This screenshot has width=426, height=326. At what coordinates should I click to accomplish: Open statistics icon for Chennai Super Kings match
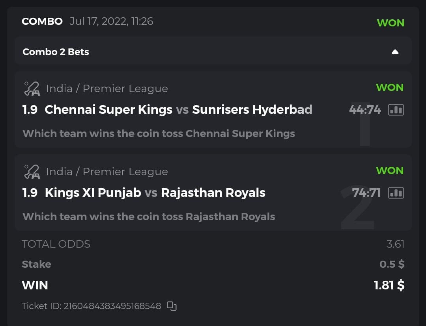tap(396, 110)
